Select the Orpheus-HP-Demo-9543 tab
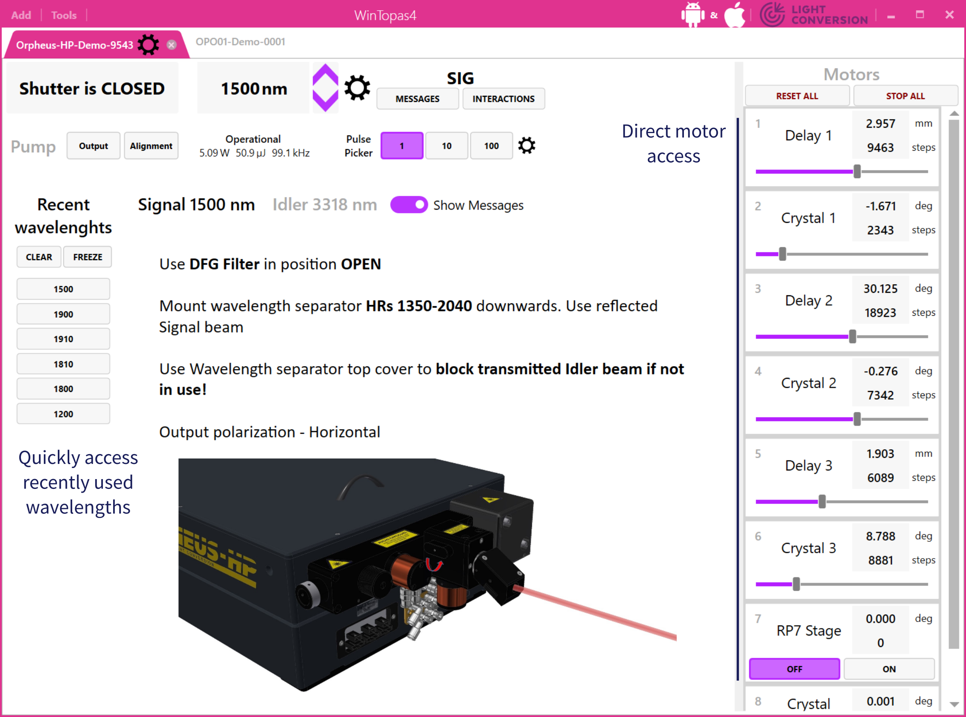966x717 pixels. (x=74, y=45)
